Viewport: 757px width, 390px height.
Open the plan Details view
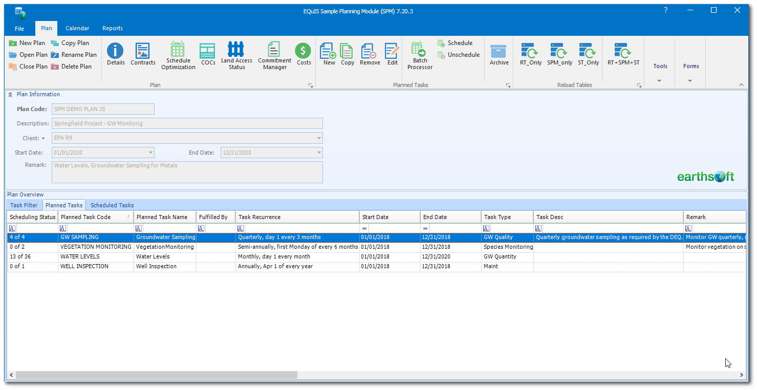pyautogui.click(x=115, y=54)
